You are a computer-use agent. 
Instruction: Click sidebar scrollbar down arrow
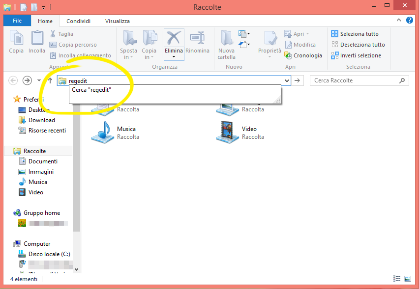pyautogui.click(x=76, y=269)
